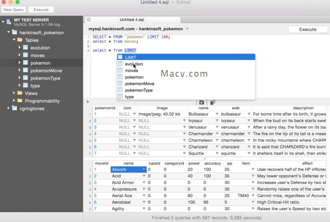
Task: Expand the moves table node
Action: [19, 55]
